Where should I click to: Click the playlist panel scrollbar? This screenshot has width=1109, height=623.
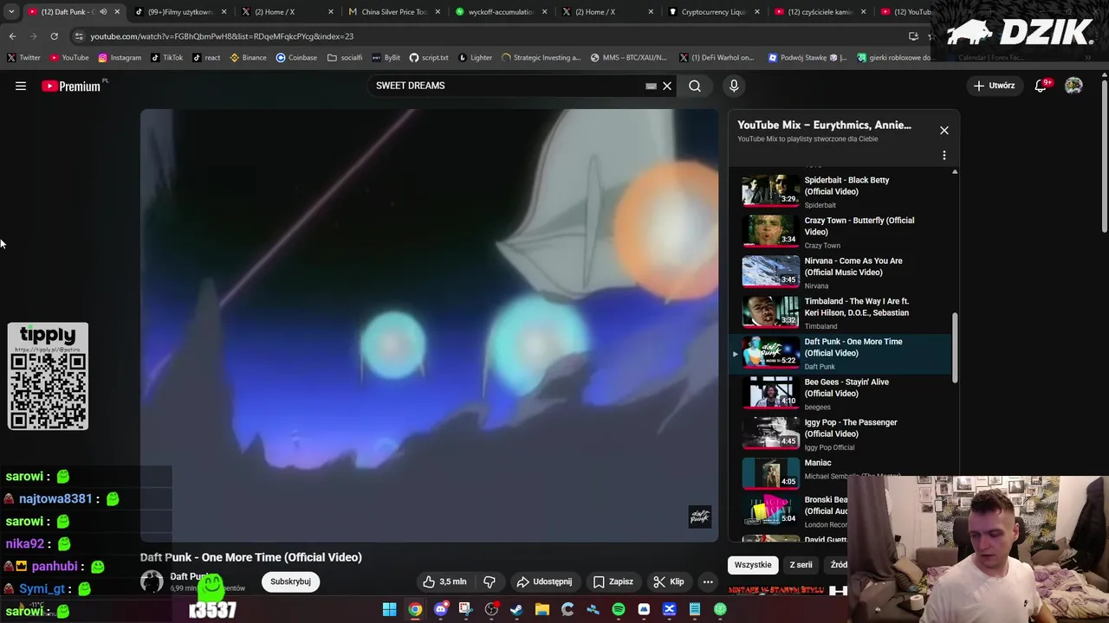click(x=955, y=346)
